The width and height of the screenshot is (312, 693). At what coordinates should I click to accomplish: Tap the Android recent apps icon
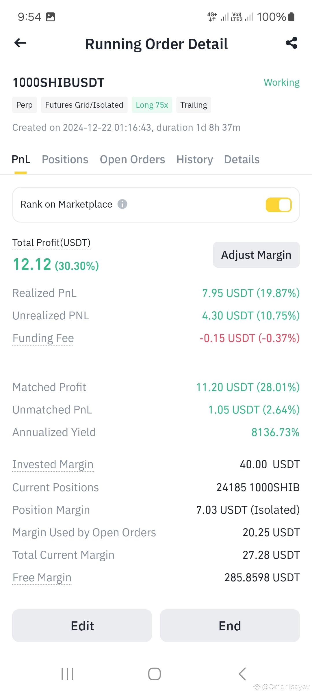(67, 674)
